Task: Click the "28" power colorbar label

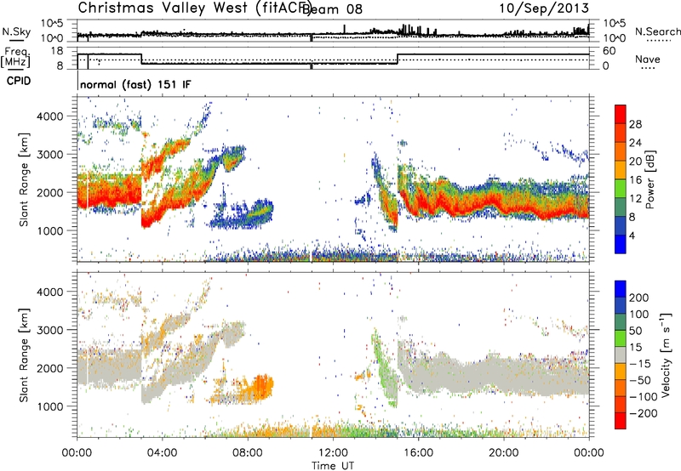Action: pyautogui.click(x=635, y=124)
